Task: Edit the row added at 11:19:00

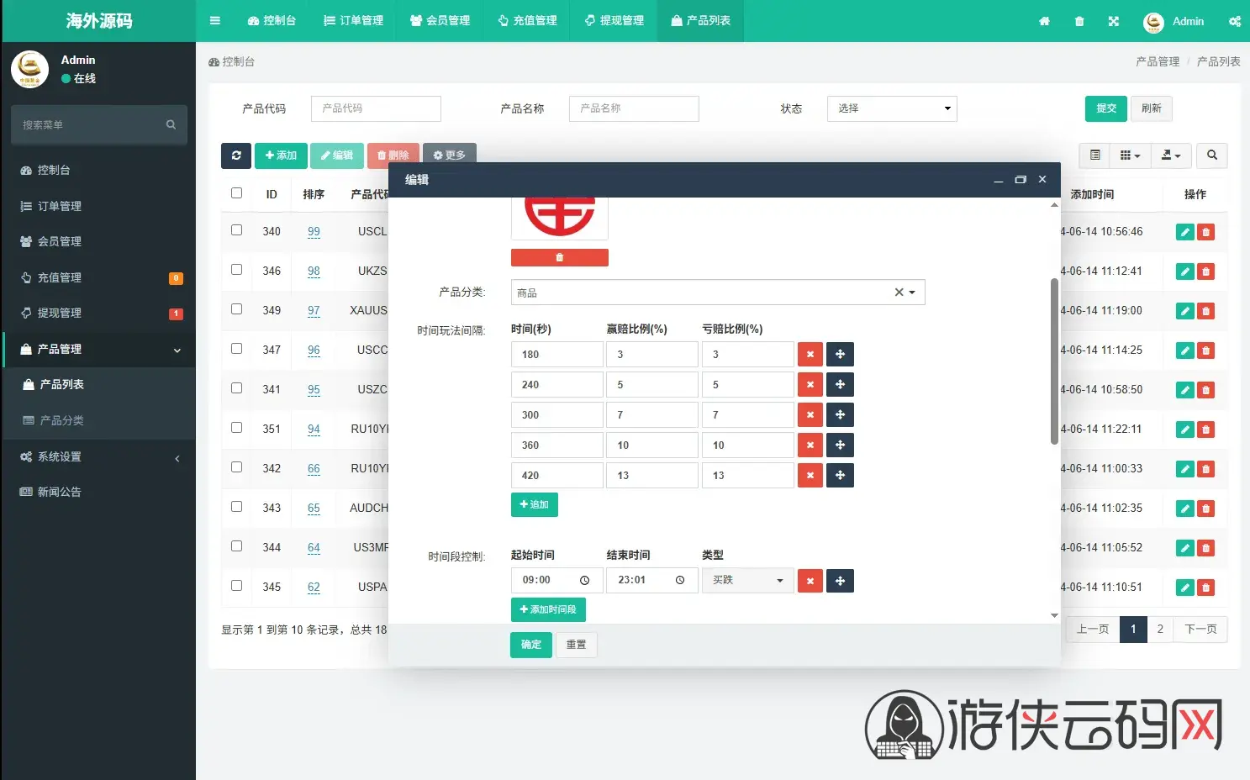Action: click(1184, 311)
